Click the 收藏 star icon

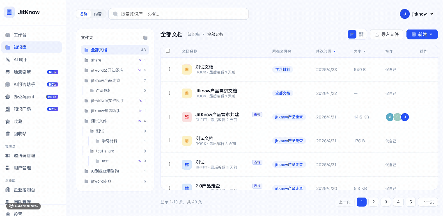8,122
